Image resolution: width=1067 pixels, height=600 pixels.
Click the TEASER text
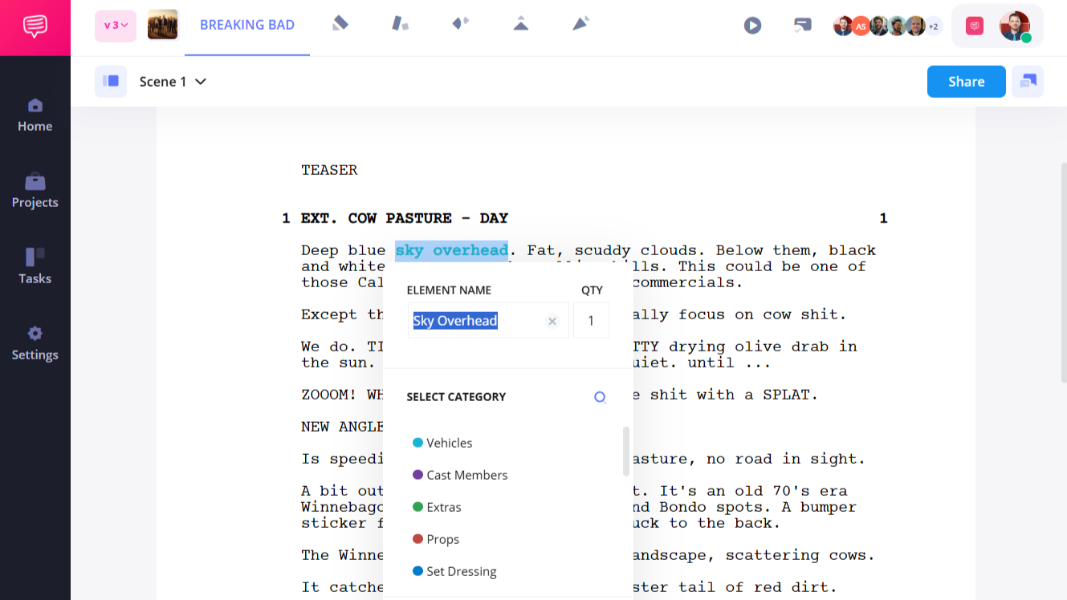pos(329,170)
